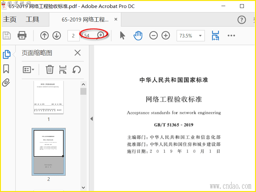The width and height of the screenshot is (256, 192).
Task: Click the thumbnail scrollbar up arrow
Action: pyautogui.click(x=84, y=84)
